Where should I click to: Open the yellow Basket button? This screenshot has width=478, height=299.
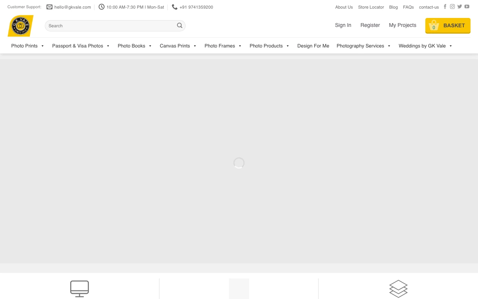pos(447,25)
